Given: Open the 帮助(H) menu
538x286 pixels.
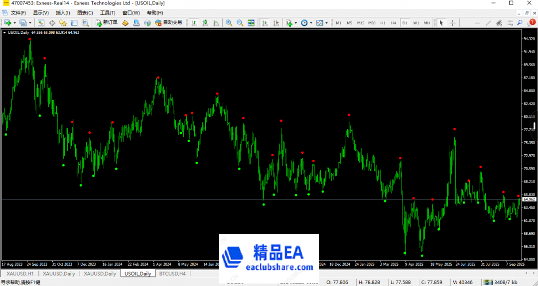Looking at the screenshot, I should click(155, 12).
